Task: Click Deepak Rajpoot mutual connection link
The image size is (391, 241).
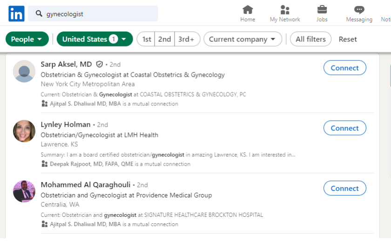Action: click(x=92, y=164)
